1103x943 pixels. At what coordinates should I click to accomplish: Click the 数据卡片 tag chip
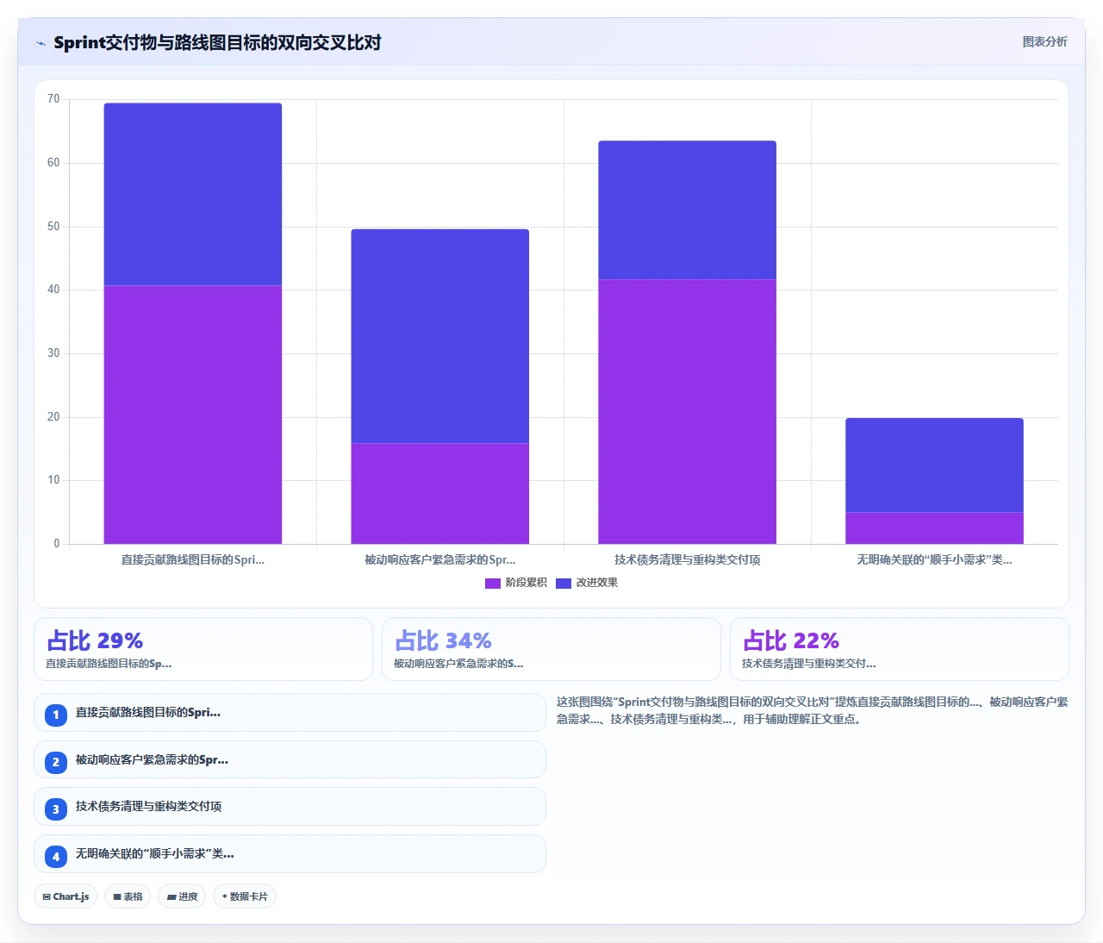click(245, 896)
